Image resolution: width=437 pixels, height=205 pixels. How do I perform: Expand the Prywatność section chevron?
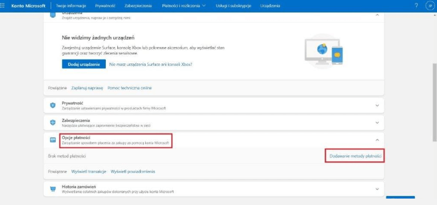[x=377, y=106]
